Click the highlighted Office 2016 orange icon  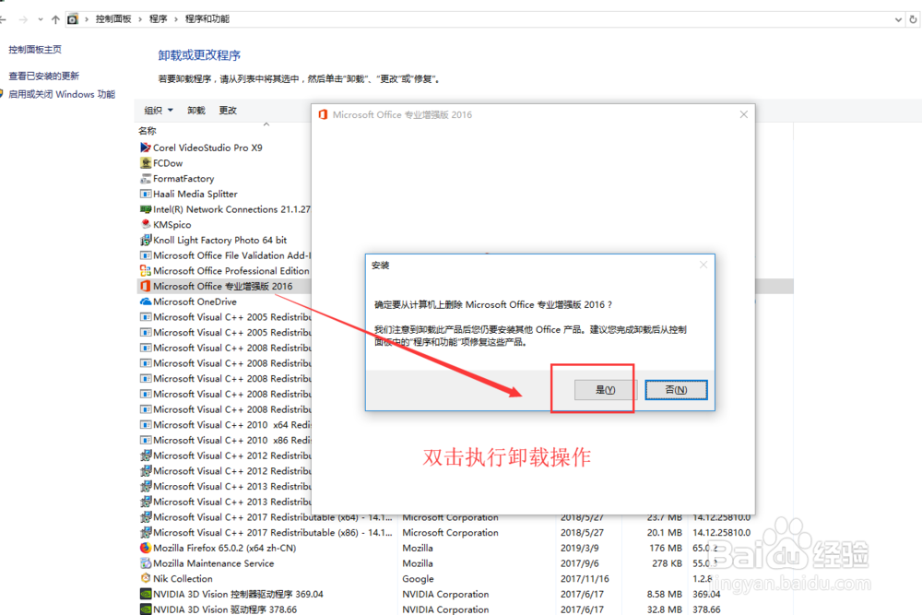pyautogui.click(x=146, y=287)
